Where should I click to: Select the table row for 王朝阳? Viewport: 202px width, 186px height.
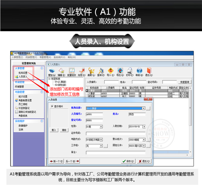[x=138, y=94]
